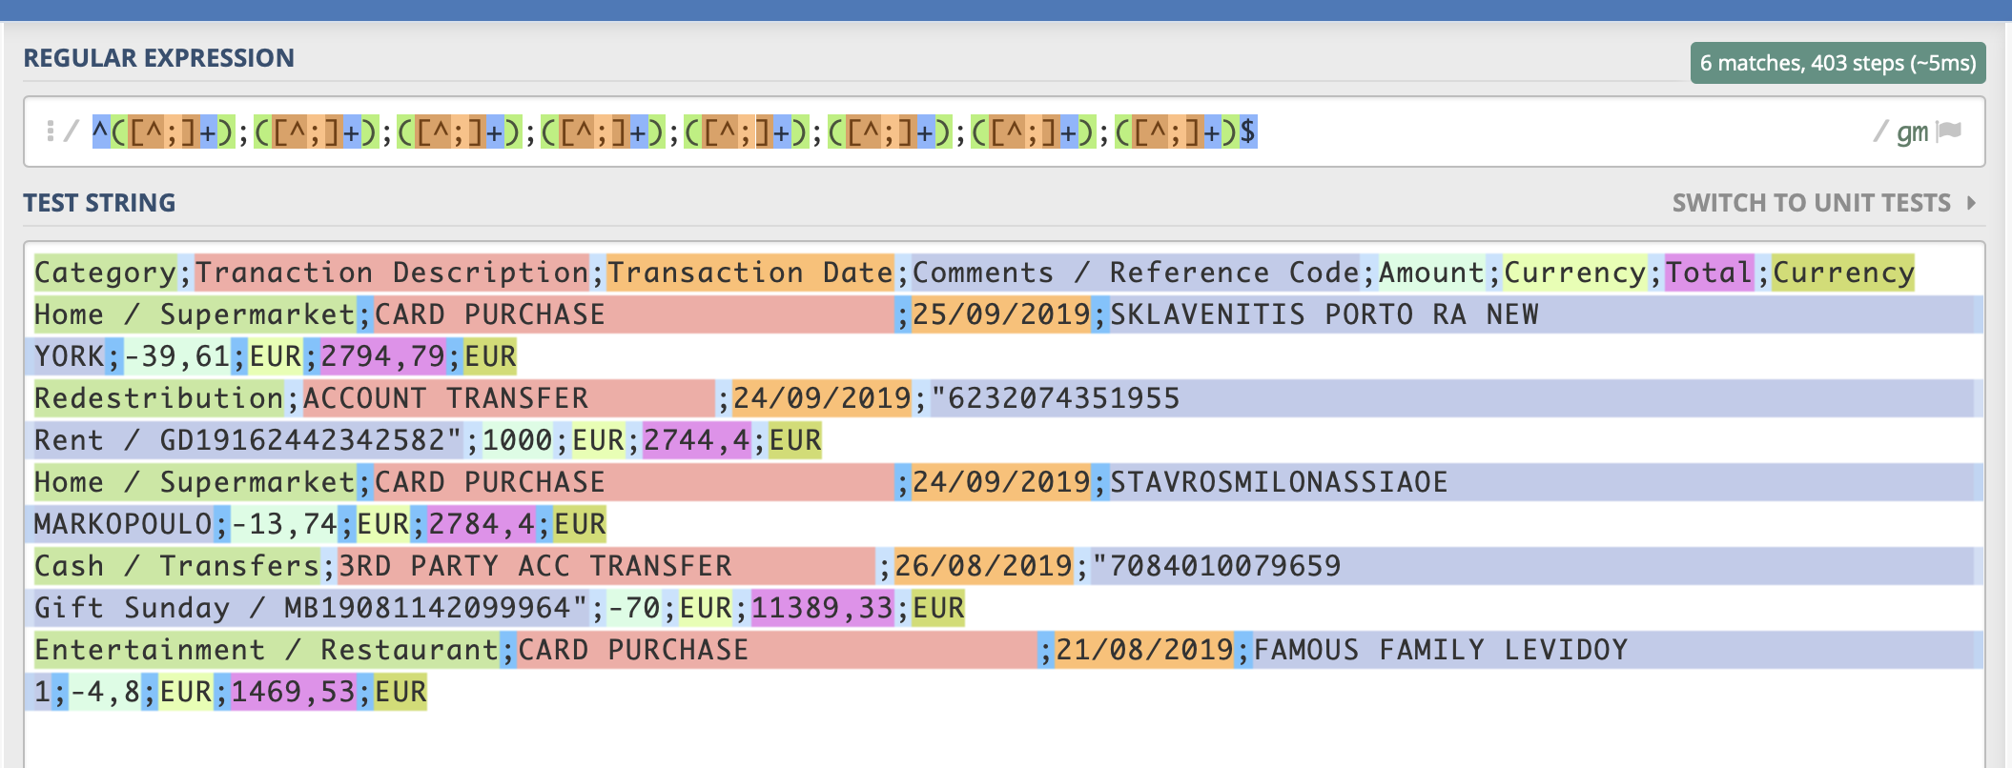The height and width of the screenshot is (768, 2012).
Task: Click FAMOUS FAMILY LEVIDOY text
Action: (x=1441, y=651)
